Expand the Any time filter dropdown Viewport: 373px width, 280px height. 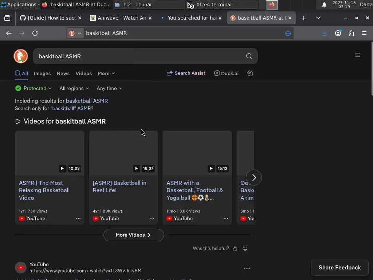[109, 88]
